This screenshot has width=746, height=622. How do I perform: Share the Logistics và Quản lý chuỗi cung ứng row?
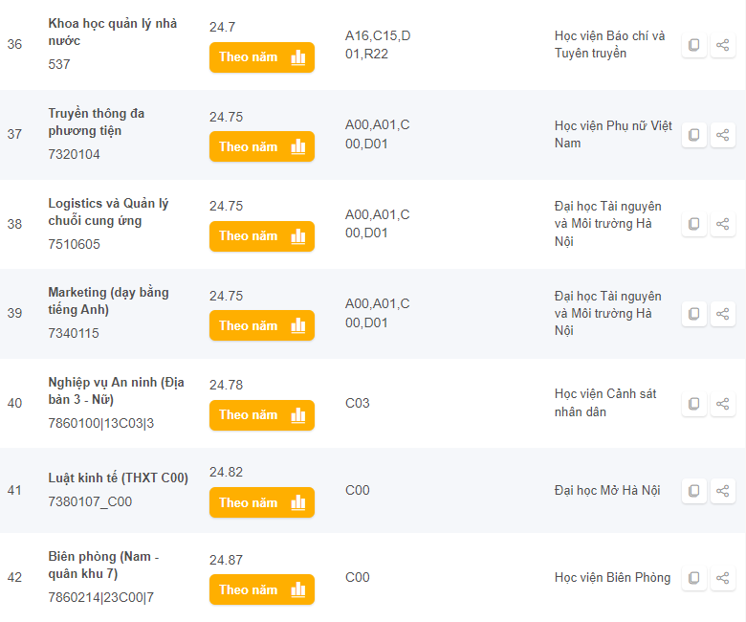723,224
